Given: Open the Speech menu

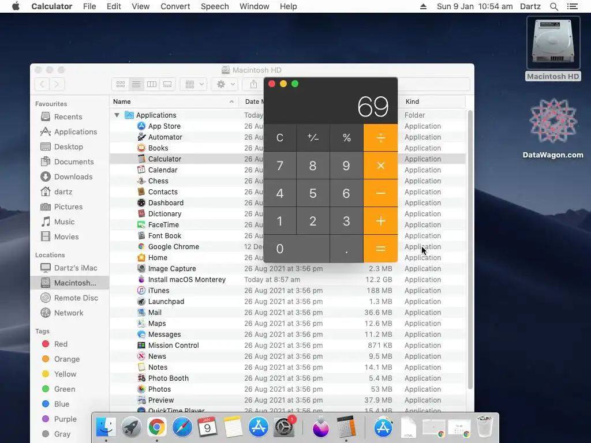Looking at the screenshot, I should click(x=215, y=6).
